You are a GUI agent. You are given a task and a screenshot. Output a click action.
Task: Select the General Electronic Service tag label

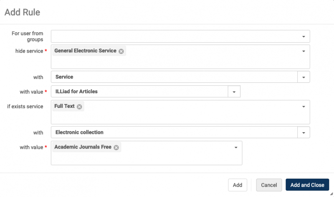click(x=85, y=51)
